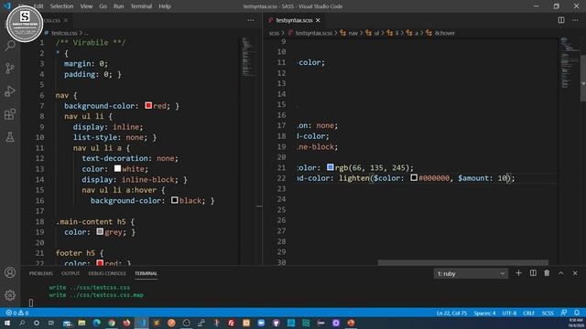The image size is (586, 329).
Task: Open the Manage gear icon
Action: click(10, 295)
